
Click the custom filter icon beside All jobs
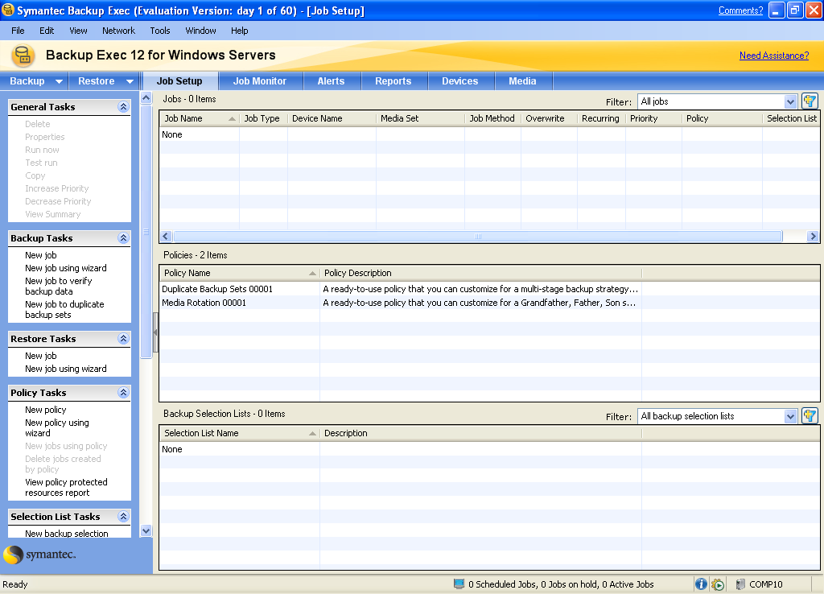pyautogui.click(x=810, y=101)
